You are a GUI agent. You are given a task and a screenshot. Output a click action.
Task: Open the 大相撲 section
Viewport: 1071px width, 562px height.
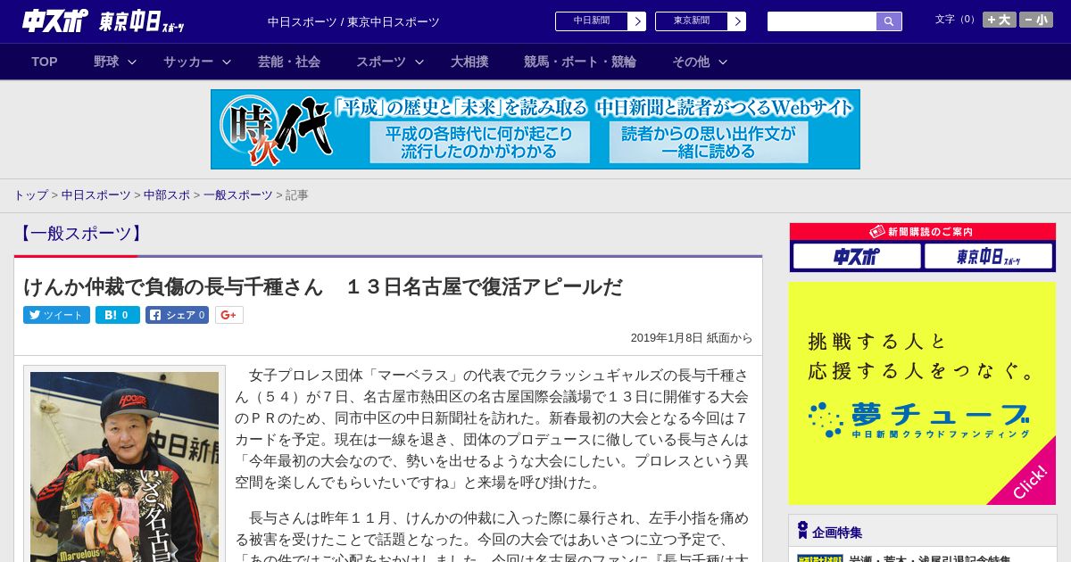pos(469,62)
